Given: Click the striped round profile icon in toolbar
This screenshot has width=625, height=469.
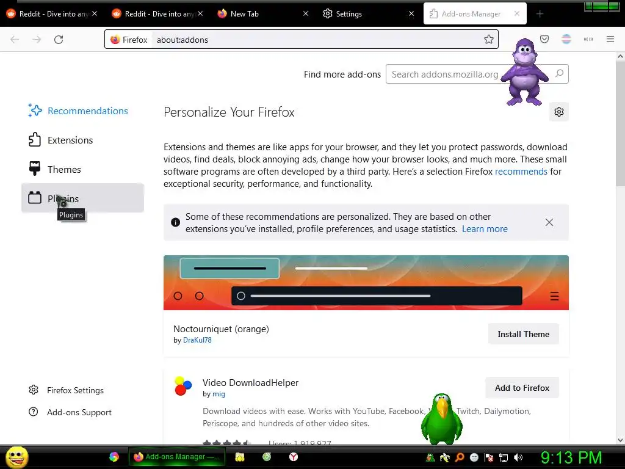Looking at the screenshot, I should [x=566, y=39].
